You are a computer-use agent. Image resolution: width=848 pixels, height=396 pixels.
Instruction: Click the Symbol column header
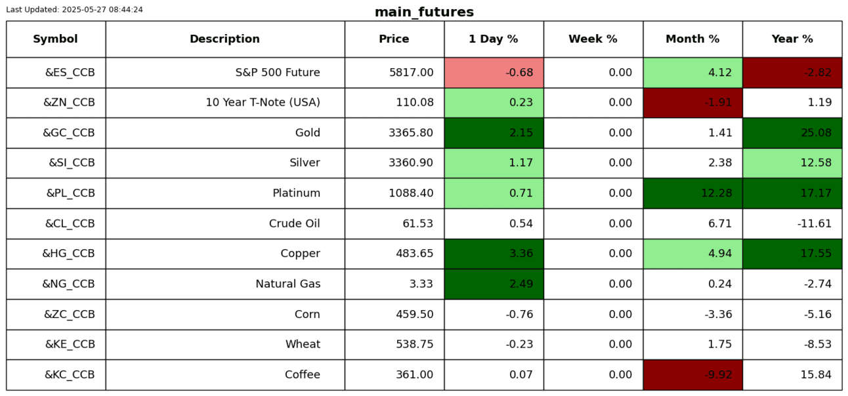(x=55, y=39)
